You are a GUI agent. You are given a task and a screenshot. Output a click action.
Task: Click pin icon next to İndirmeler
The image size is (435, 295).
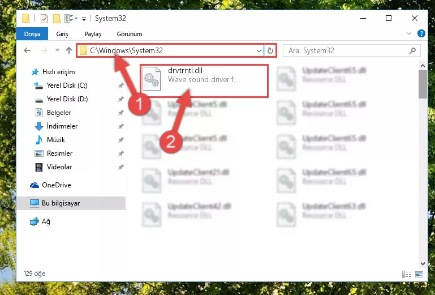tap(120, 126)
